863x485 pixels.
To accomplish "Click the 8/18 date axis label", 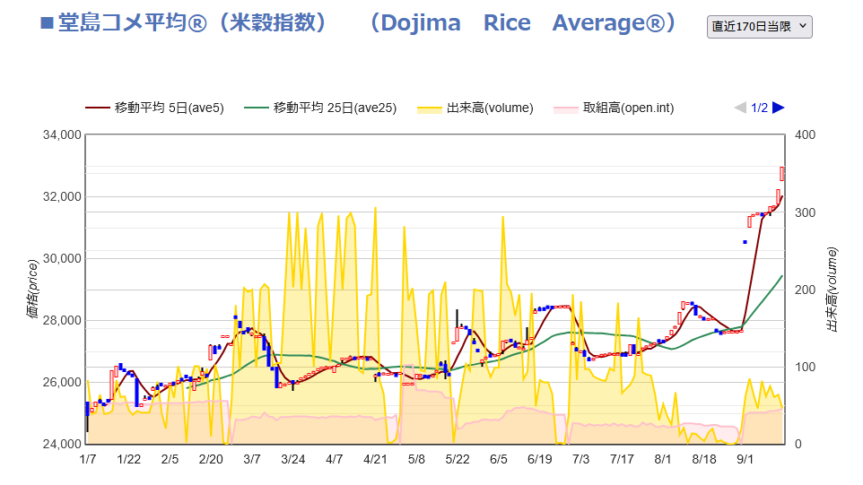I will tap(704, 459).
